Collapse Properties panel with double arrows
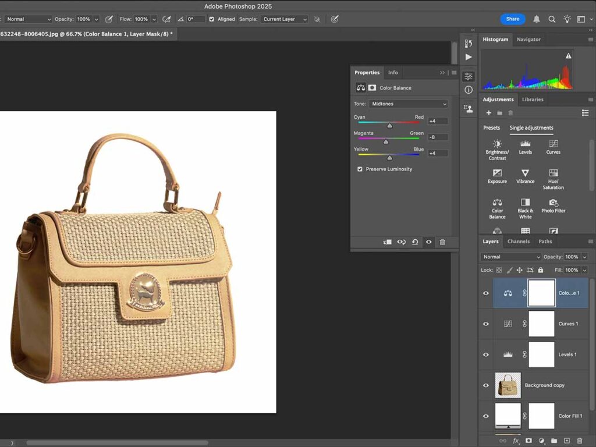The height and width of the screenshot is (447, 596). (x=442, y=73)
